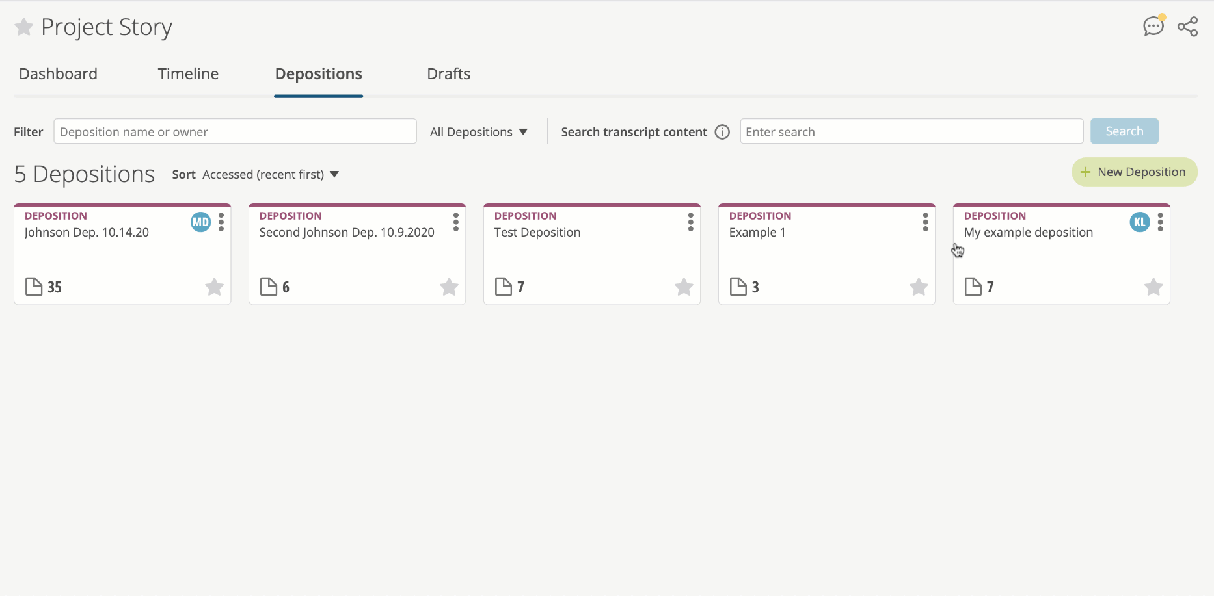Star the Johnson Dep. 10.14.20 card

click(x=214, y=287)
